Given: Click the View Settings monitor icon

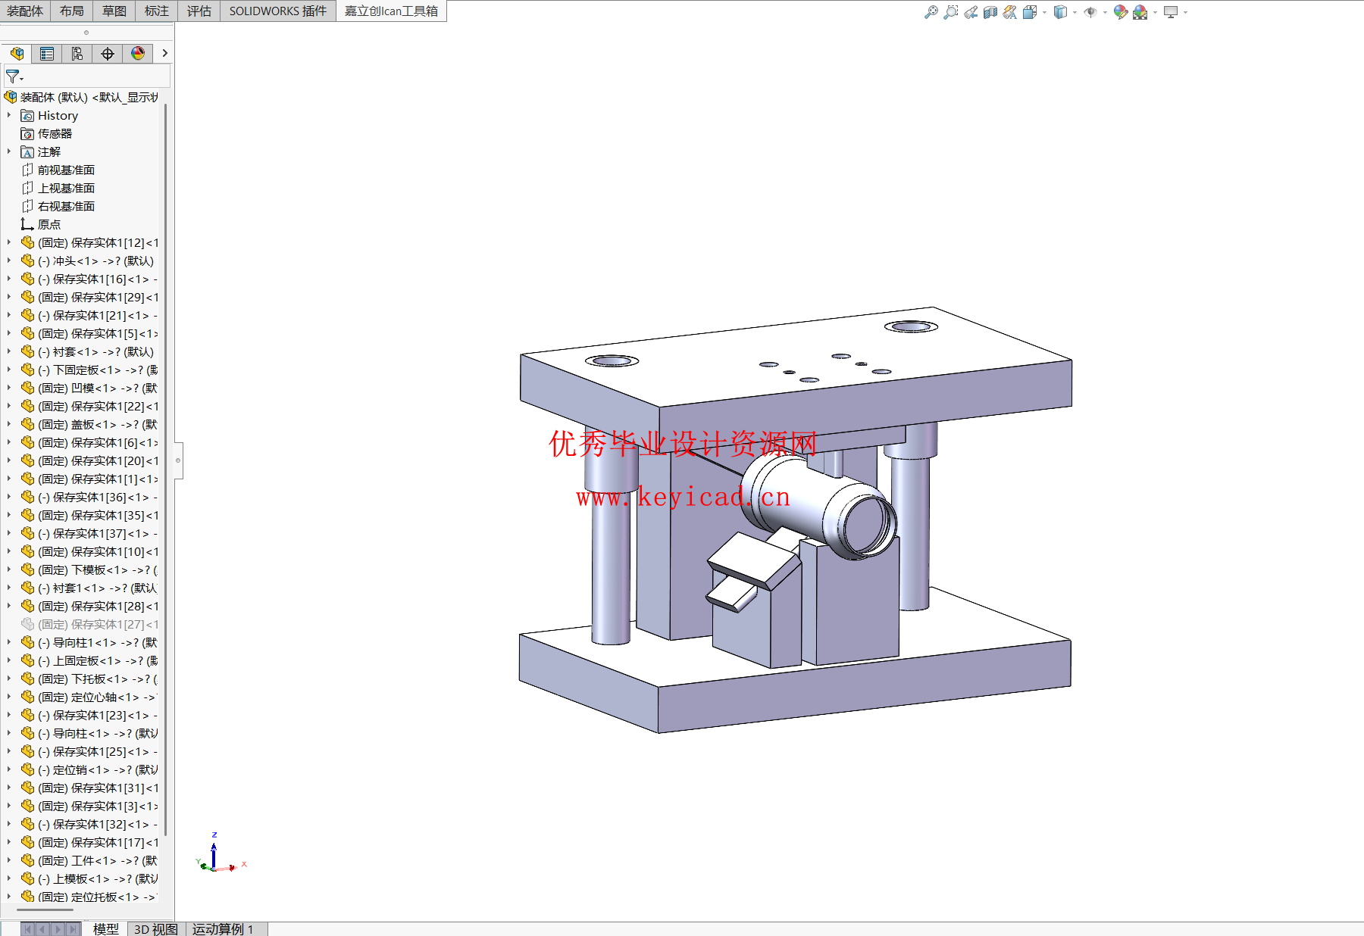Looking at the screenshot, I should [1171, 12].
